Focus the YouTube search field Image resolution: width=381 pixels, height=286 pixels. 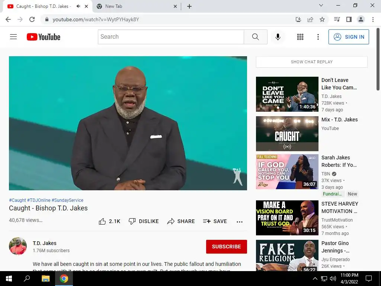[171, 37]
